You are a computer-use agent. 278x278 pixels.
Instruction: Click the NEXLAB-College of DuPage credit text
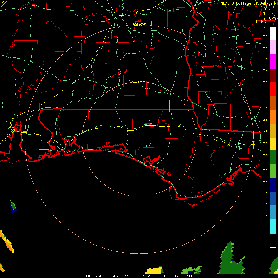pos(248,3)
